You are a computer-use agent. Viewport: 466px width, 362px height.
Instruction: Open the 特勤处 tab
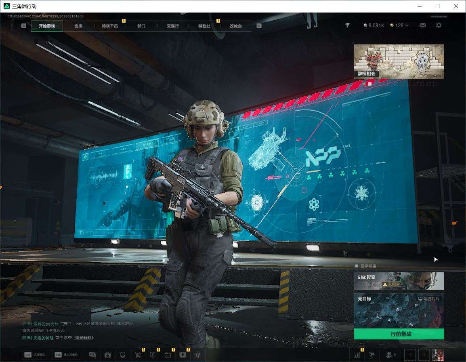coord(204,26)
